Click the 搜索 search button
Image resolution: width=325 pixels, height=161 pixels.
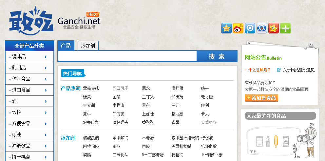coord(217,56)
